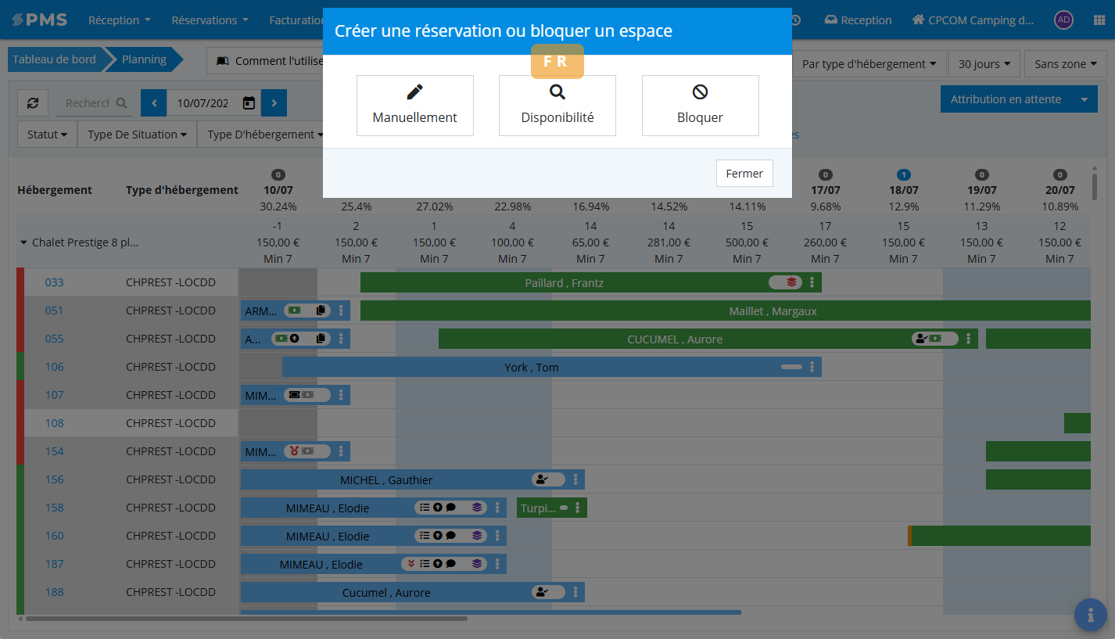This screenshot has height=639, width=1115.
Task: Close the dialog with Fermer button
Action: pyautogui.click(x=744, y=174)
